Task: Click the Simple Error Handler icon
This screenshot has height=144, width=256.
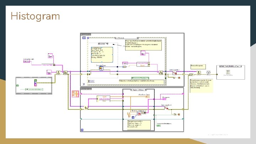Action: click(208, 73)
